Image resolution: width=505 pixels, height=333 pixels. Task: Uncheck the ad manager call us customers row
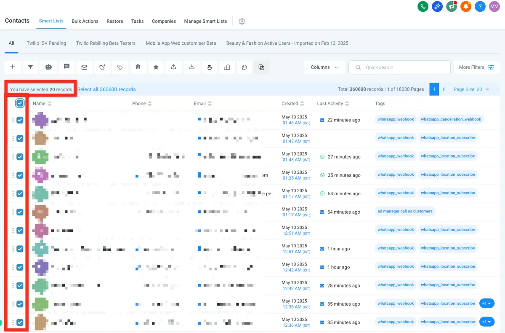click(x=20, y=212)
